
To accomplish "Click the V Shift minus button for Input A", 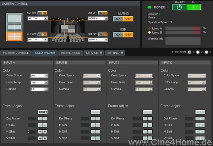I will click(x=40, y=138).
